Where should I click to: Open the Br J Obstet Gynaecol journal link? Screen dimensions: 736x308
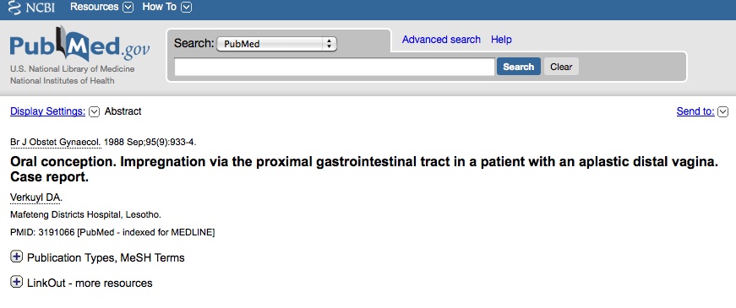(56, 142)
